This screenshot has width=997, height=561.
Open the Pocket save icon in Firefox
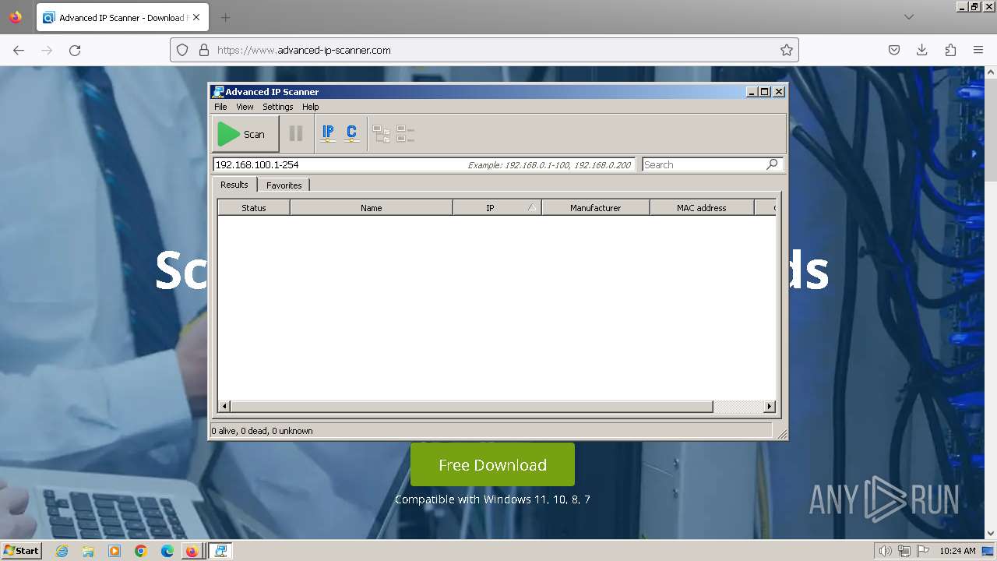(894, 50)
